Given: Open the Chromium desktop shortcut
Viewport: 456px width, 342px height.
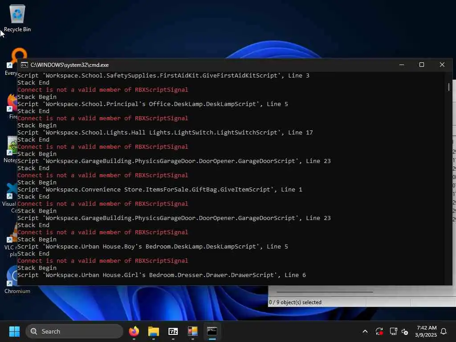Looking at the screenshot, I should pyautogui.click(x=12, y=280).
